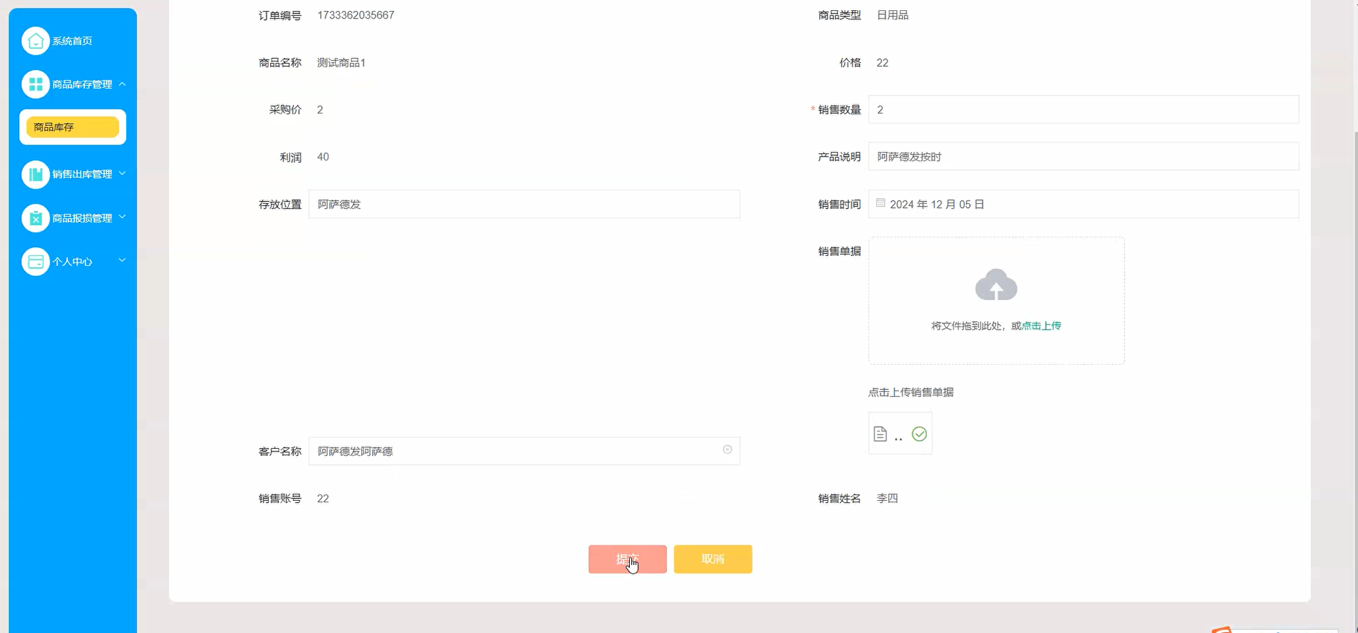Select the 个人中心 card icon

click(36, 261)
